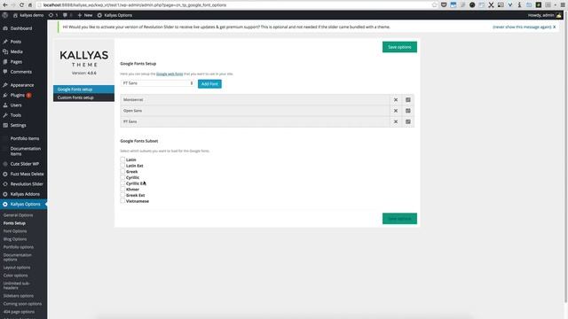This screenshot has height=319, width=568.
Task: Open Blog Options submenu item
Action: 15,239
